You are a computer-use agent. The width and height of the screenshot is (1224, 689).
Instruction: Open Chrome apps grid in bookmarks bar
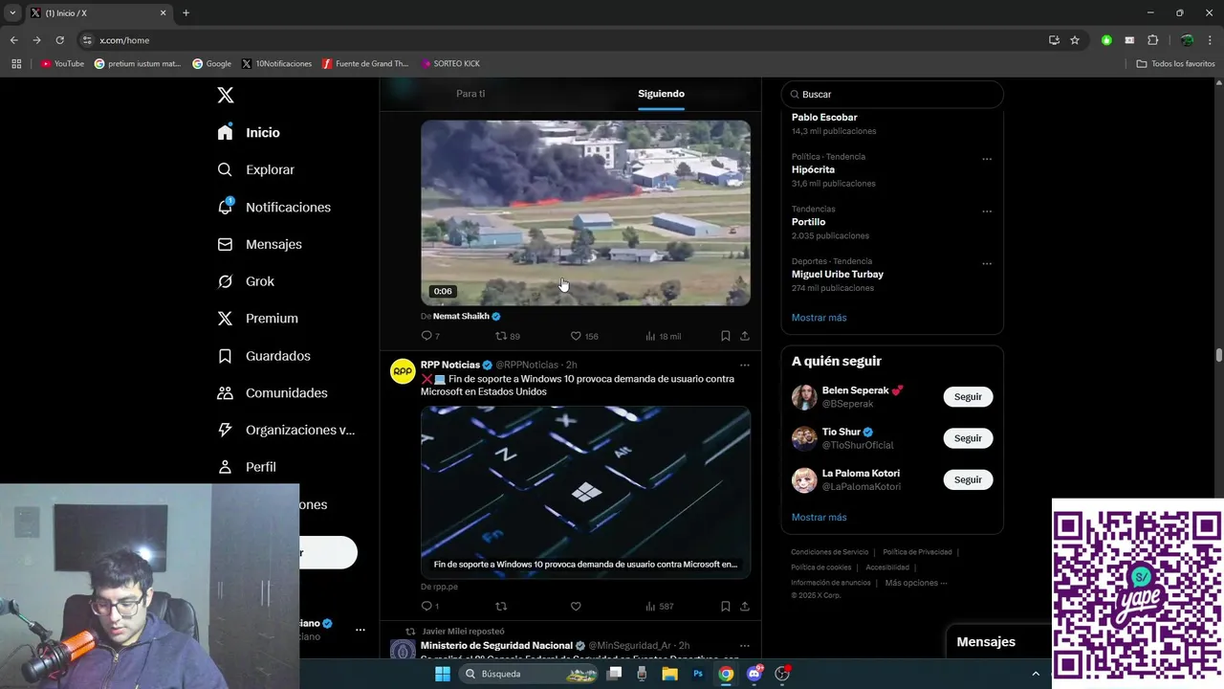click(x=16, y=64)
